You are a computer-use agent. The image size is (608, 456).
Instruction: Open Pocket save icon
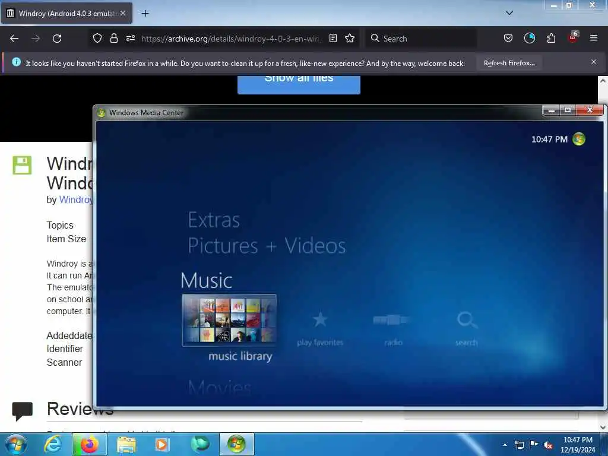coord(508,38)
